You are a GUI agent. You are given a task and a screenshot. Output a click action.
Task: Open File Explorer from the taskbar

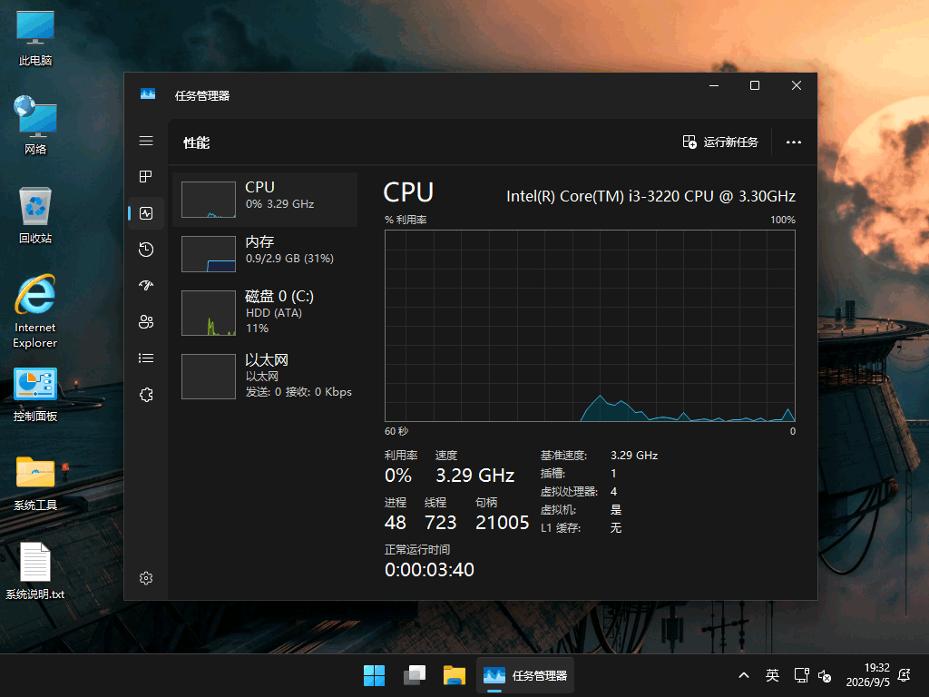(455, 675)
